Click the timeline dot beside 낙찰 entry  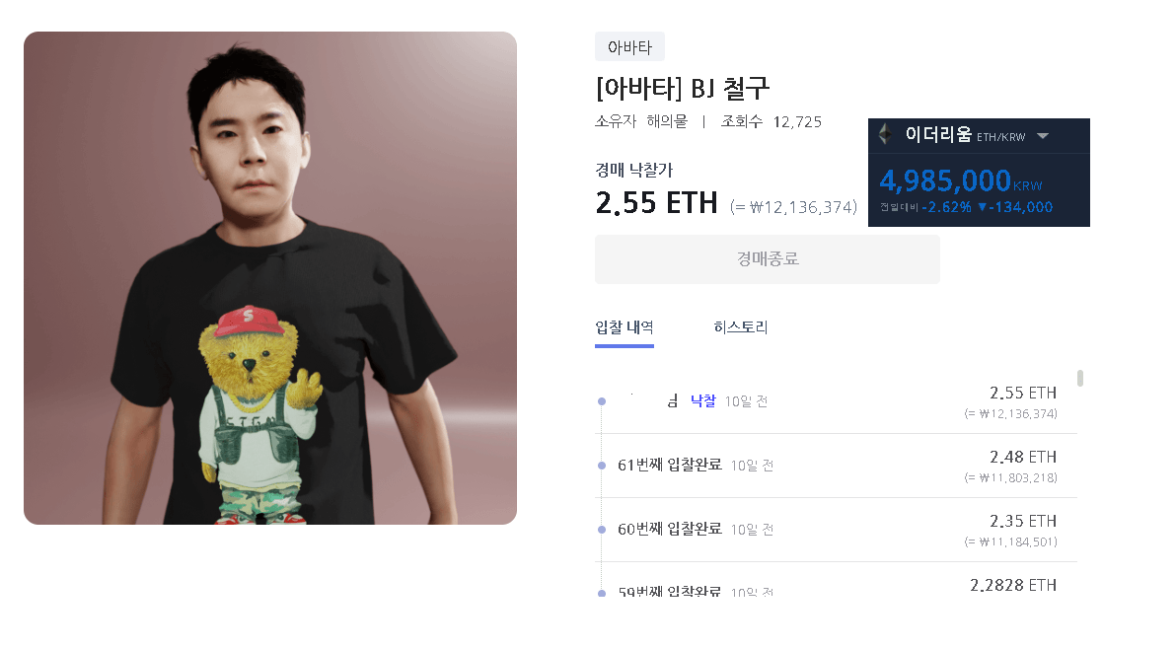click(602, 401)
